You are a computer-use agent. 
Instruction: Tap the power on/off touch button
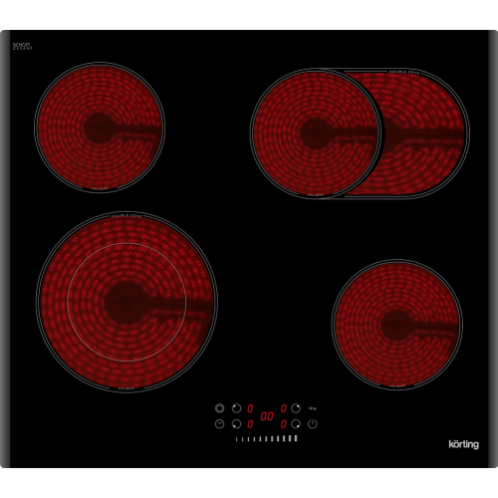coord(313,424)
